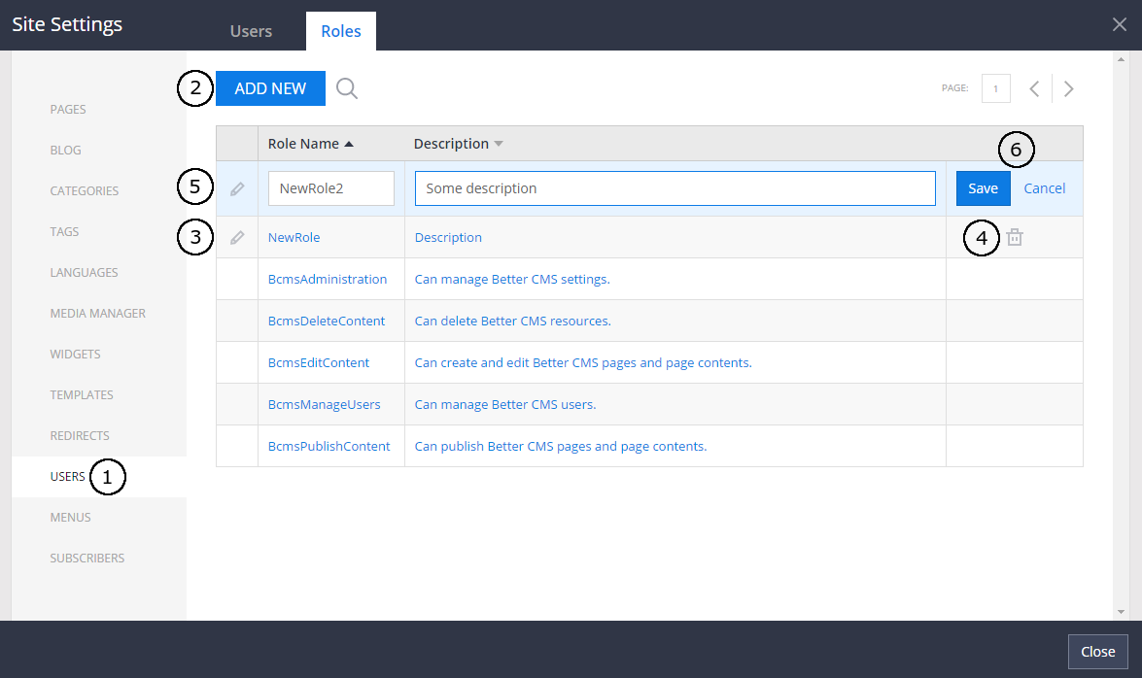Close Site Settings with the X icon

coord(1120,24)
